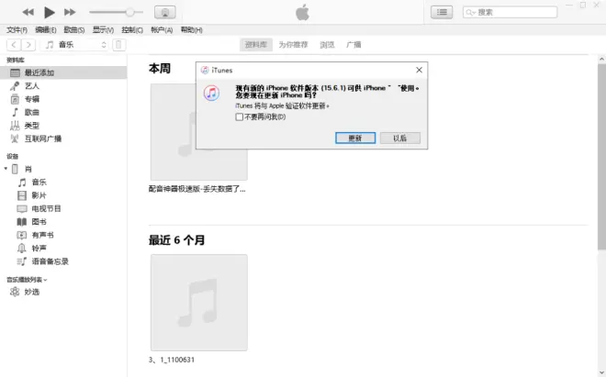Open 有声书 under the device
This screenshot has width=606, height=377.
coord(63,235)
